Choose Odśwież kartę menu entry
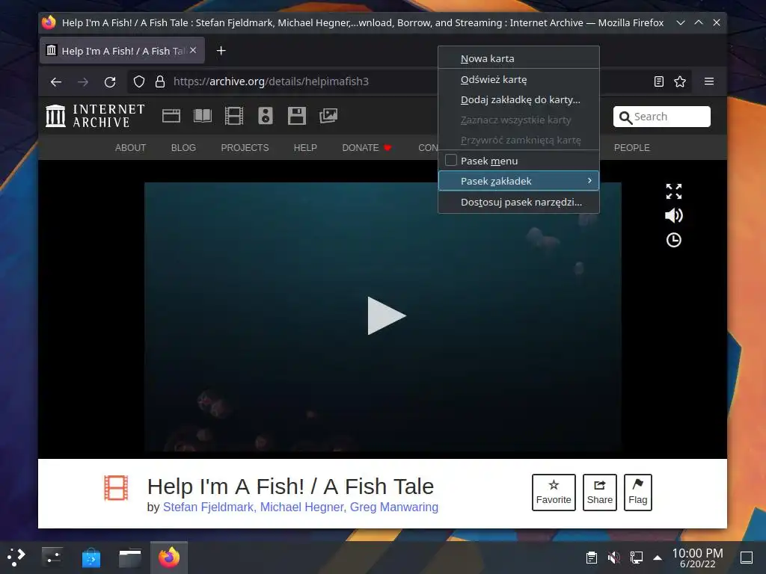 519,79
